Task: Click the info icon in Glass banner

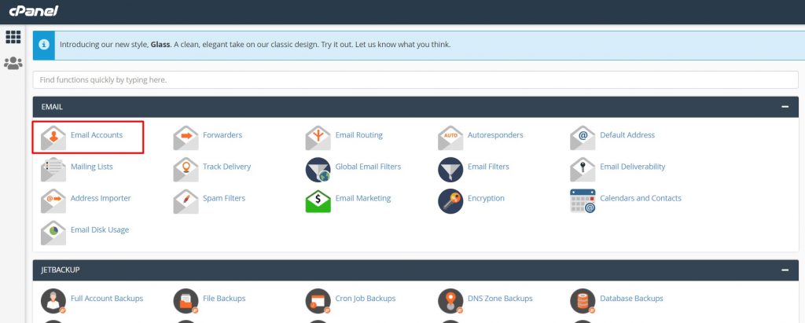Action: tap(44, 45)
